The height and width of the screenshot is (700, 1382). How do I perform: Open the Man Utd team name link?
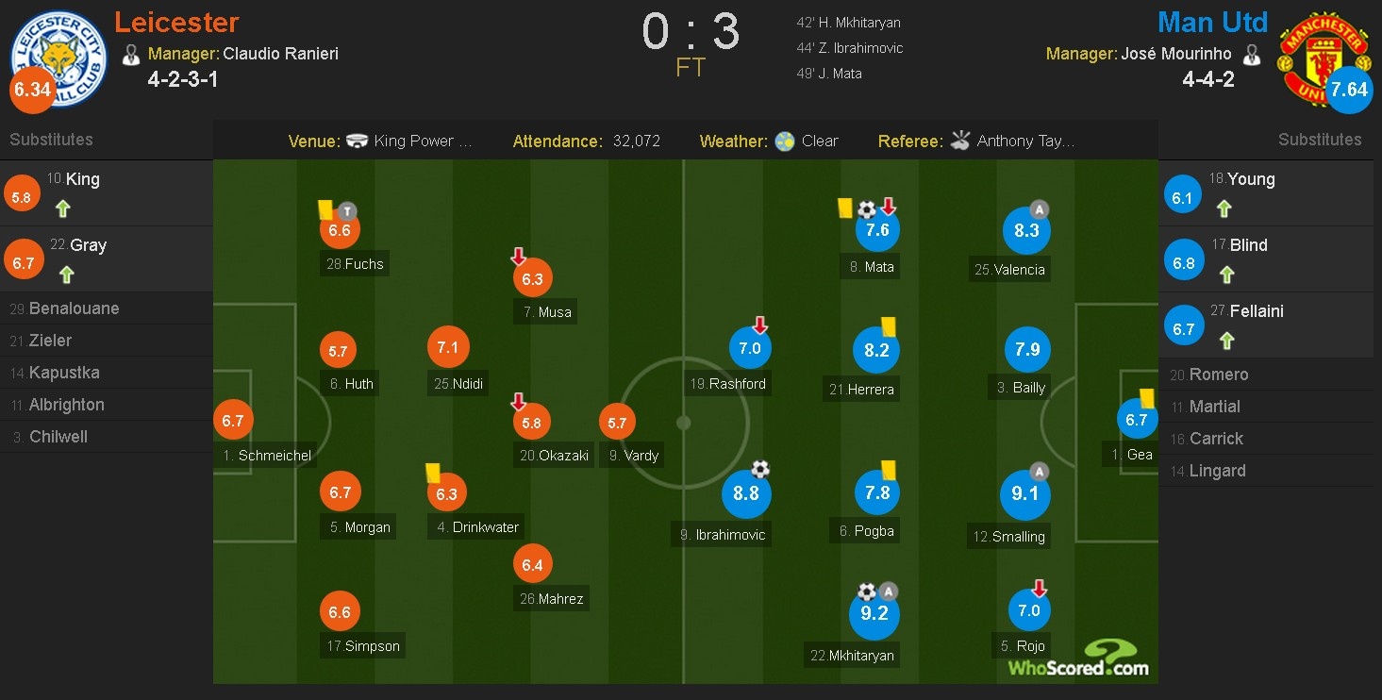click(1212, 22)
